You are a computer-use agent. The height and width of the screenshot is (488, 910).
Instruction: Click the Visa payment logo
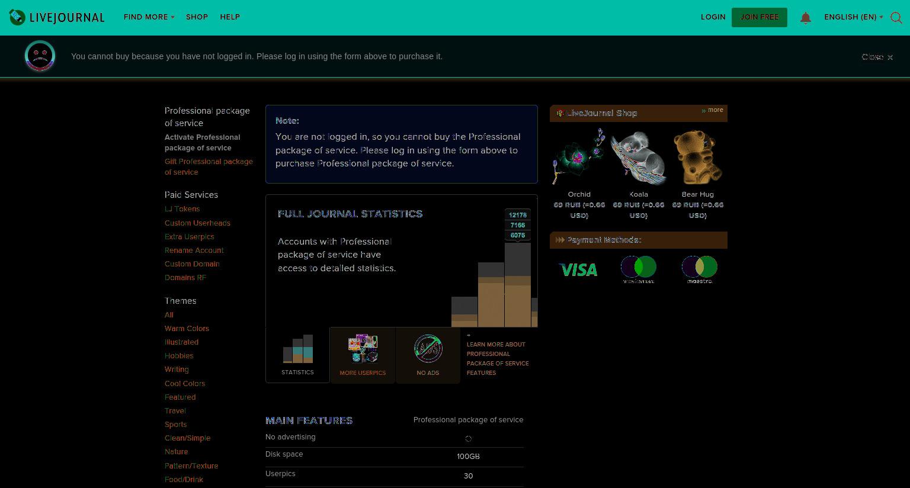pos(578,270)
